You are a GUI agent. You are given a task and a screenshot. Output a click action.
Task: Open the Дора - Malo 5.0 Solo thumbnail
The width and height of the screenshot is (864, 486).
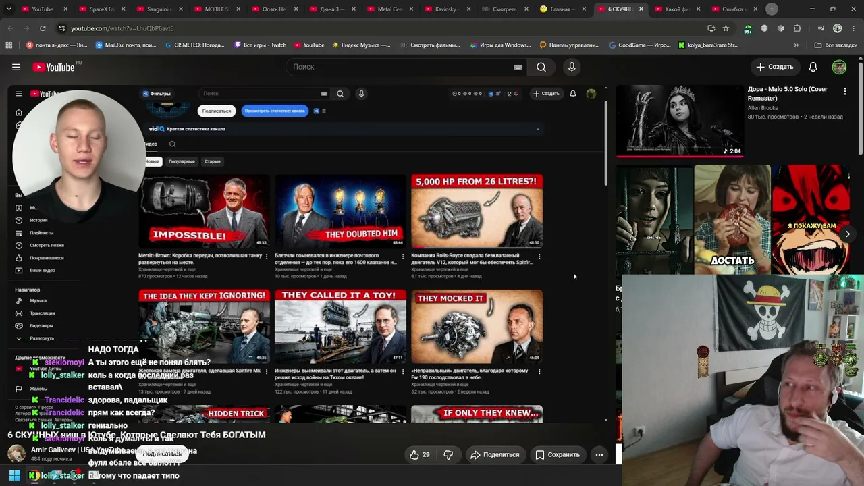click(680, 120)
